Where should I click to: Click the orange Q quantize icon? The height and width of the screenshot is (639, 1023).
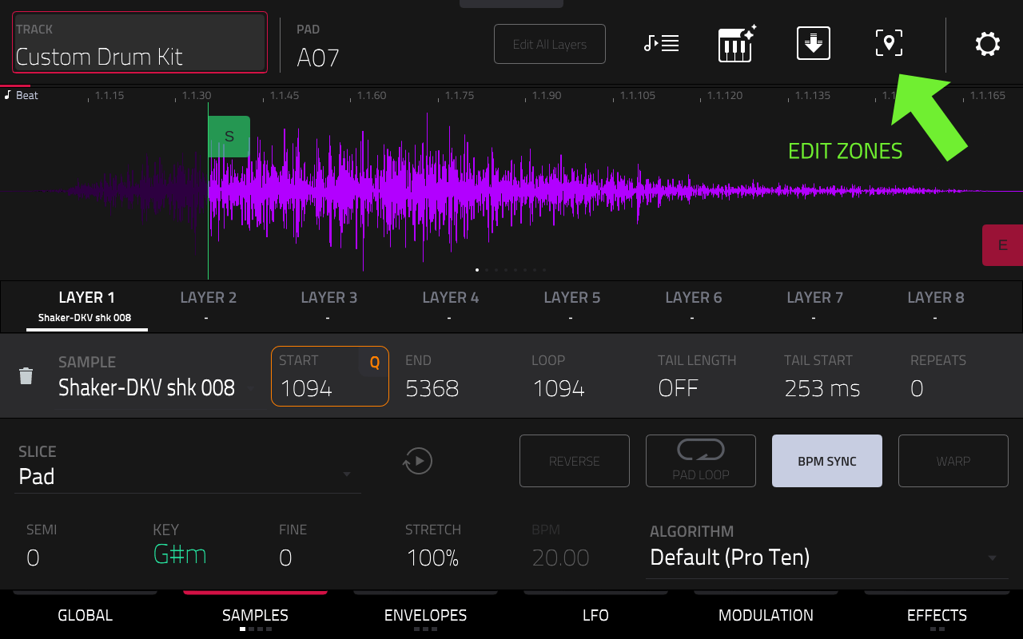[374, 363]
